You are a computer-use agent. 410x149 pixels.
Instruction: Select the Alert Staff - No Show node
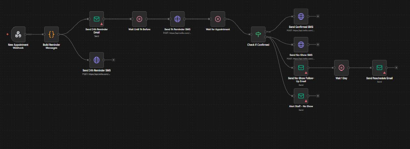[301, 96]
